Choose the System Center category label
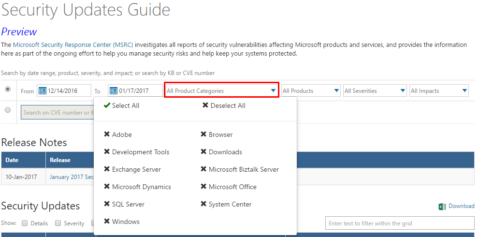 (x=230, y=204)
